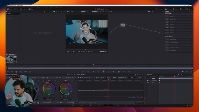Viewport: 199px width, 112px height.
Task: Open the Power Window palette
Action: pos(98,72)
